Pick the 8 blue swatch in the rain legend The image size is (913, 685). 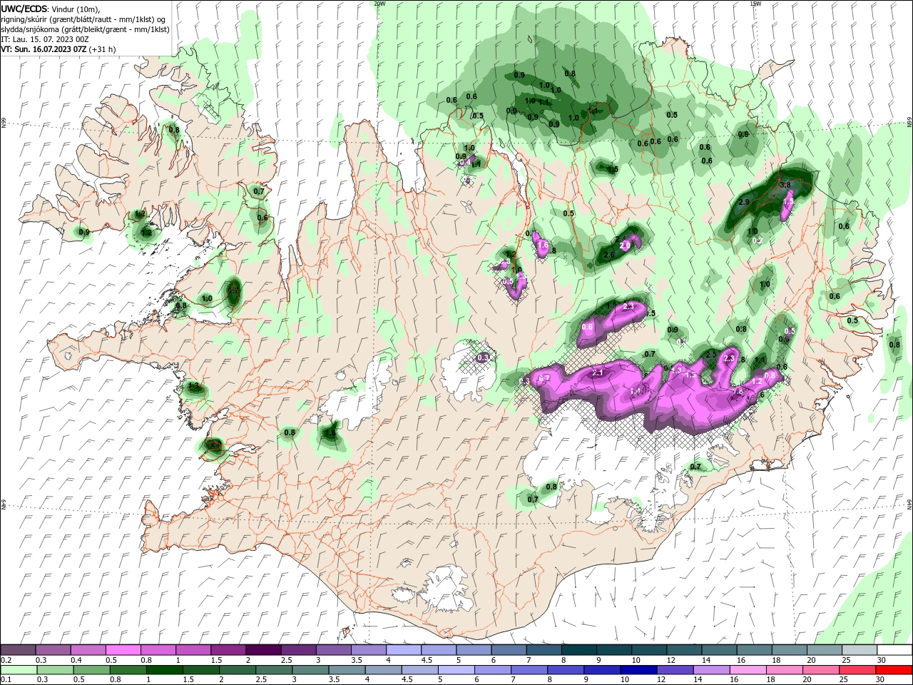tap(566, 670)
